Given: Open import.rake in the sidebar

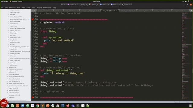Looking at the screenshot, I should [x=14, y=26].
